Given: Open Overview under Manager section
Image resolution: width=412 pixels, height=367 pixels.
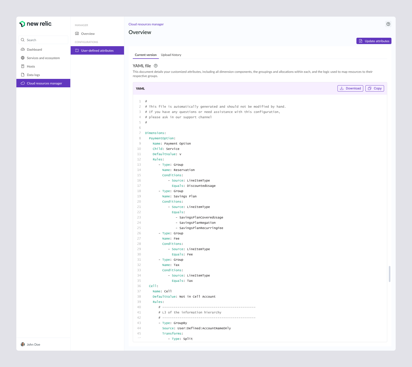Looking at the screenshot, I should pyautogui.click(x=97, y=34).
